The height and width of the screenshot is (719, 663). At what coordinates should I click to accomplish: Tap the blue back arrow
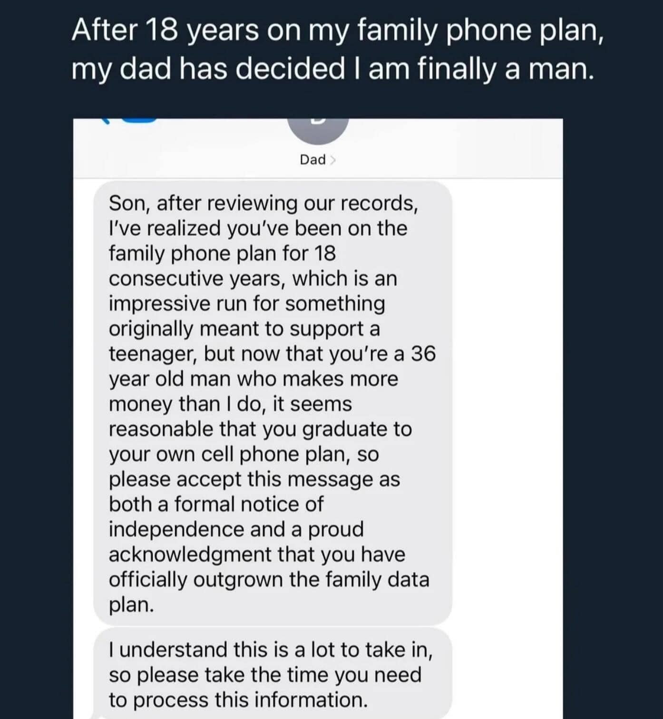(106, 121)
